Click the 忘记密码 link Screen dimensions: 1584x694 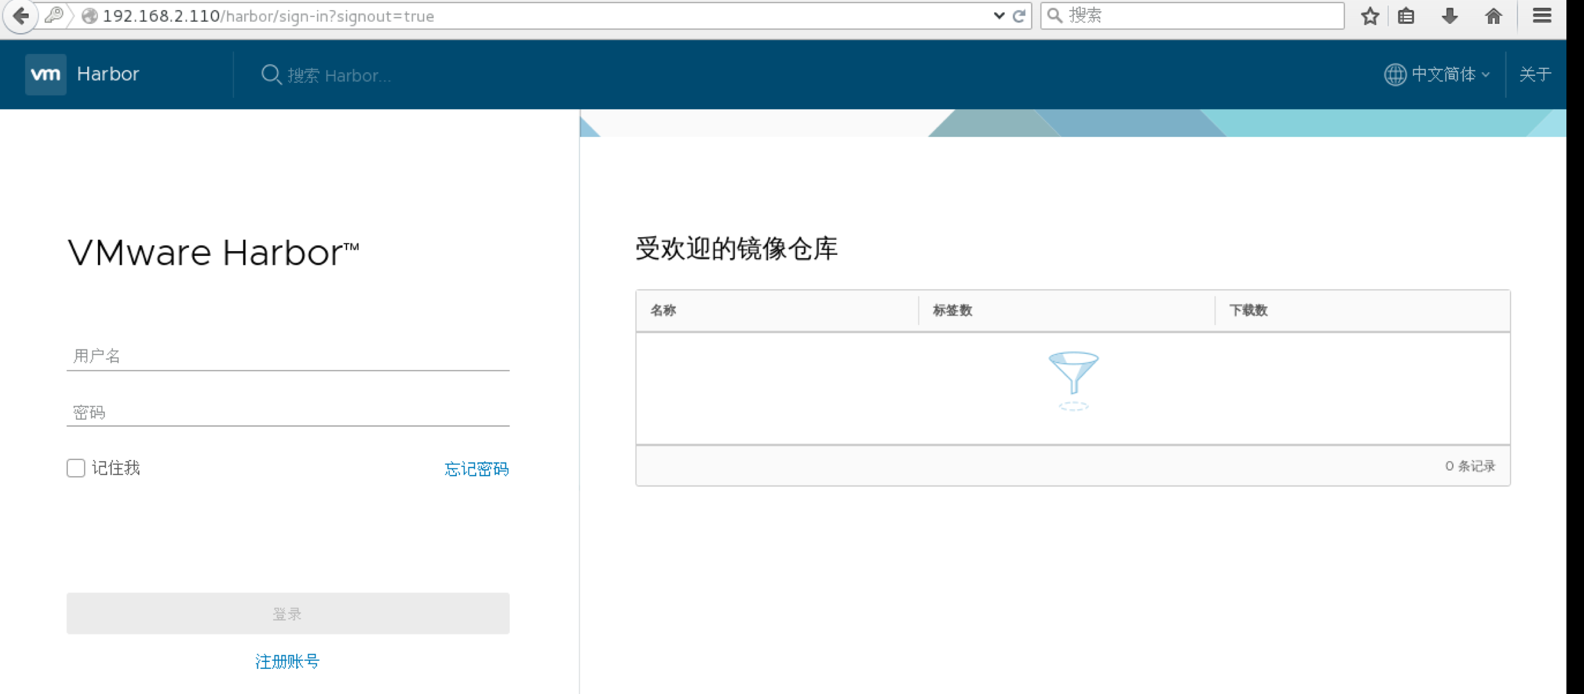[x=476, y=469]
